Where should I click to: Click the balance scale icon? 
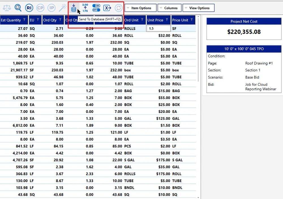click(x=7, y=8)
